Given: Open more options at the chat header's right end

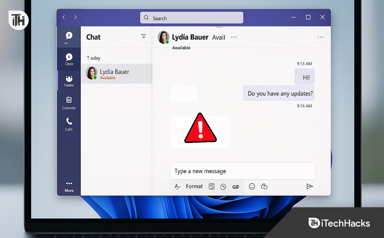Looking at the screenshot, I should point(320,37).
